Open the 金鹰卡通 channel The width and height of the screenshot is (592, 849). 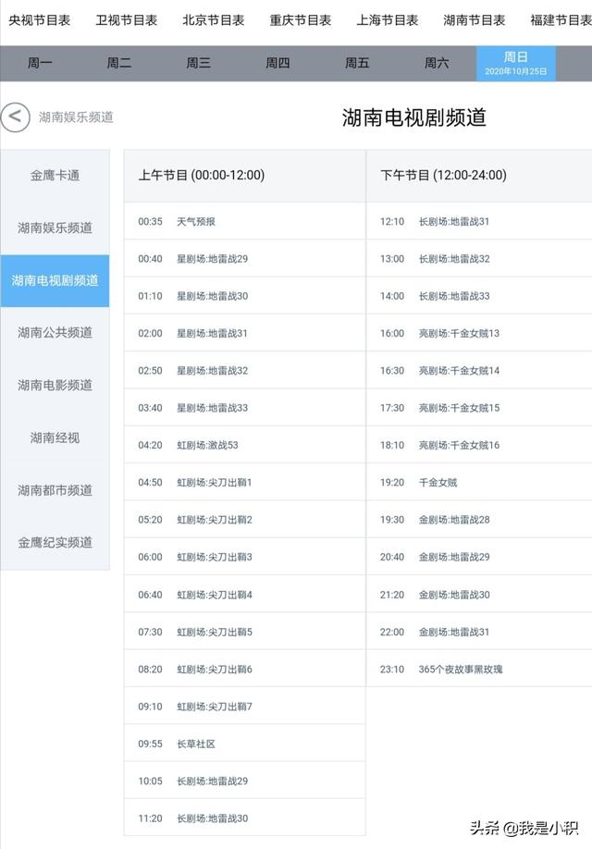(x=55, y=175)
